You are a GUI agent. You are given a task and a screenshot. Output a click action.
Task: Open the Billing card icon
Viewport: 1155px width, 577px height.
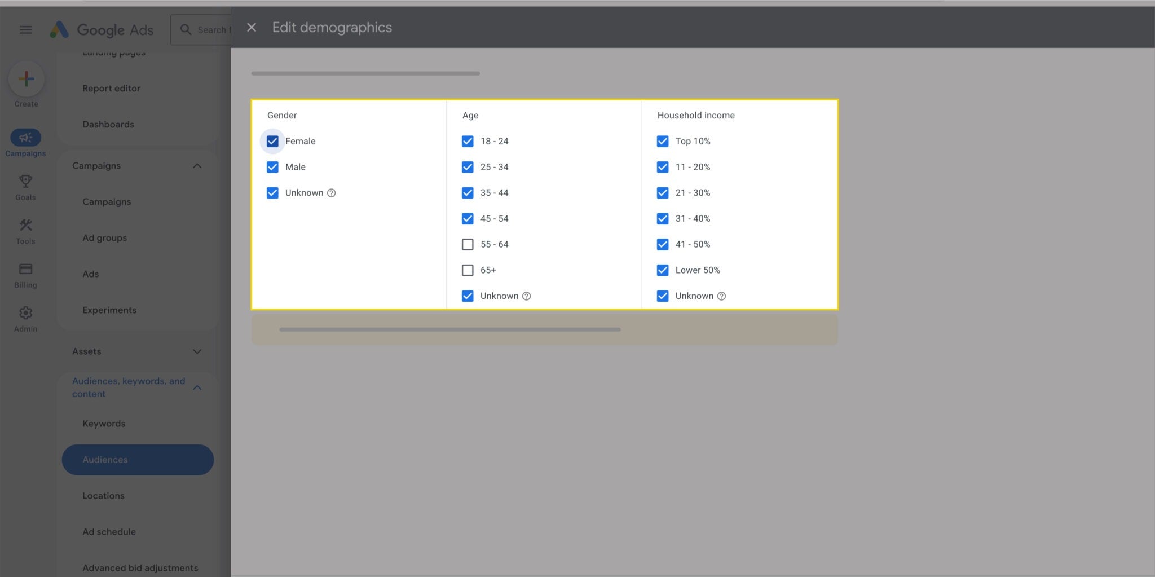(25, 269)
